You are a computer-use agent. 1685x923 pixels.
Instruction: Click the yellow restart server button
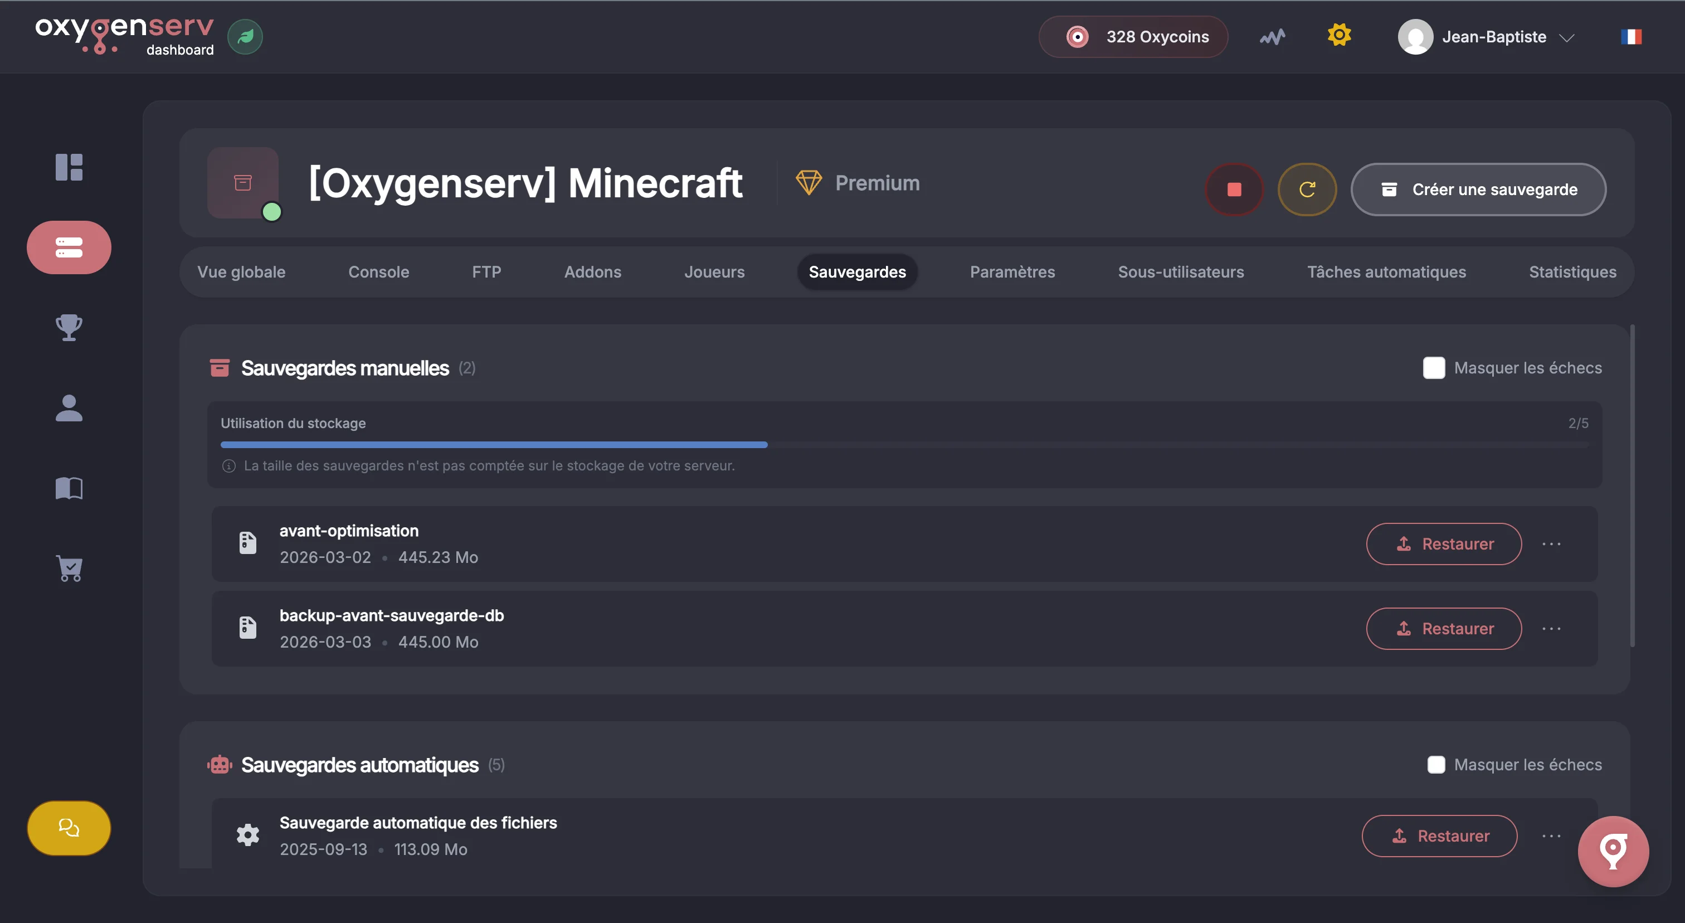pyautogui.click(x=1306, y=190)
